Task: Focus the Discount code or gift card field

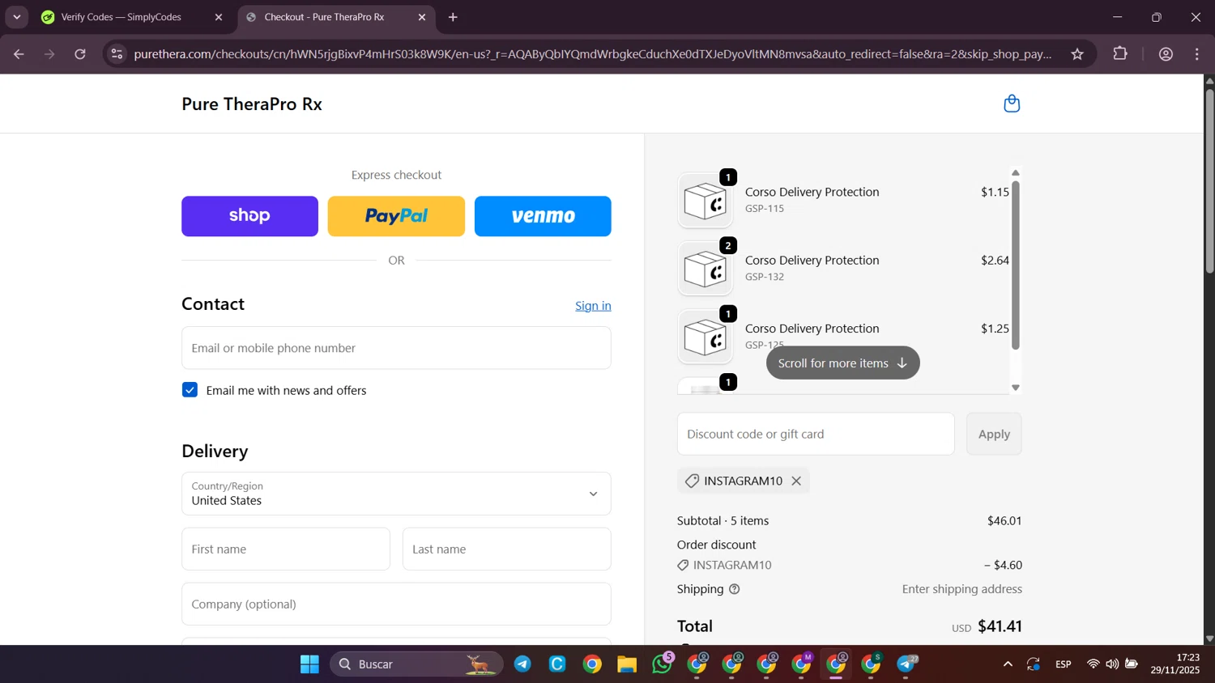Action: (816, 434)
